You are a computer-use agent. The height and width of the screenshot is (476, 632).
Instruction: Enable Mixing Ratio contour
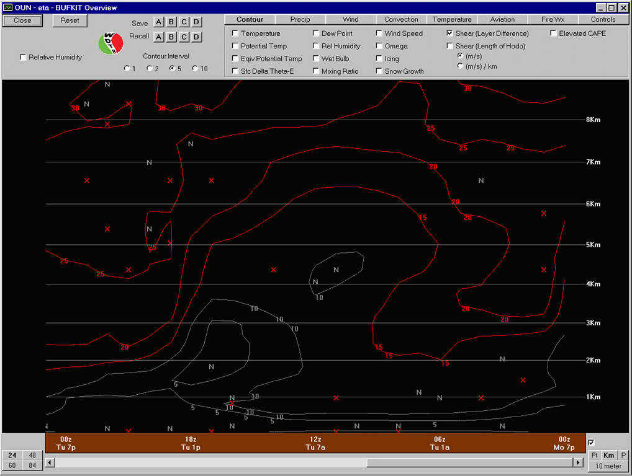tap(316, 71)
